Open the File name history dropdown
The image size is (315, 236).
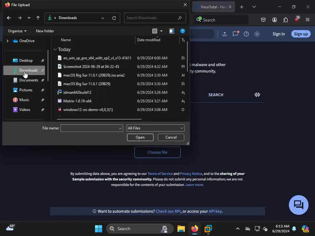pos(120,128)
